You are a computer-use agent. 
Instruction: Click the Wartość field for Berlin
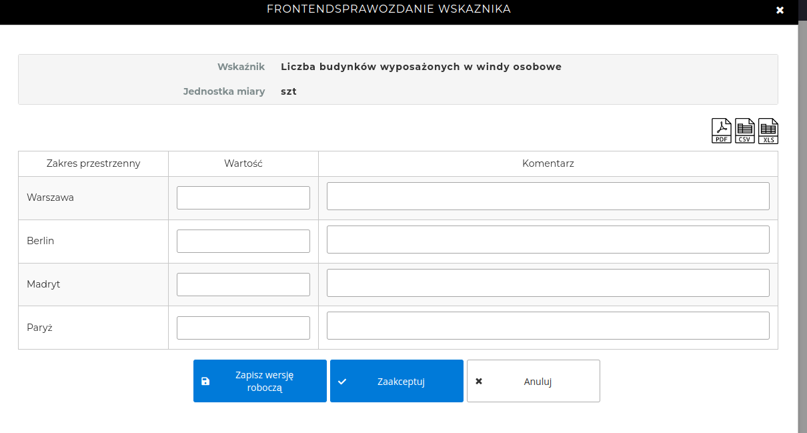click(x=243, y=241)
